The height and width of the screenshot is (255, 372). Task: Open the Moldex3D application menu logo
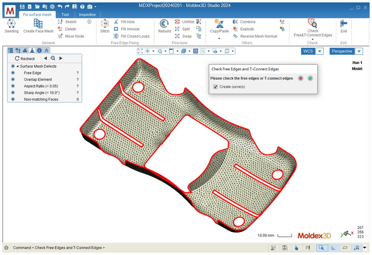[10, 11]
